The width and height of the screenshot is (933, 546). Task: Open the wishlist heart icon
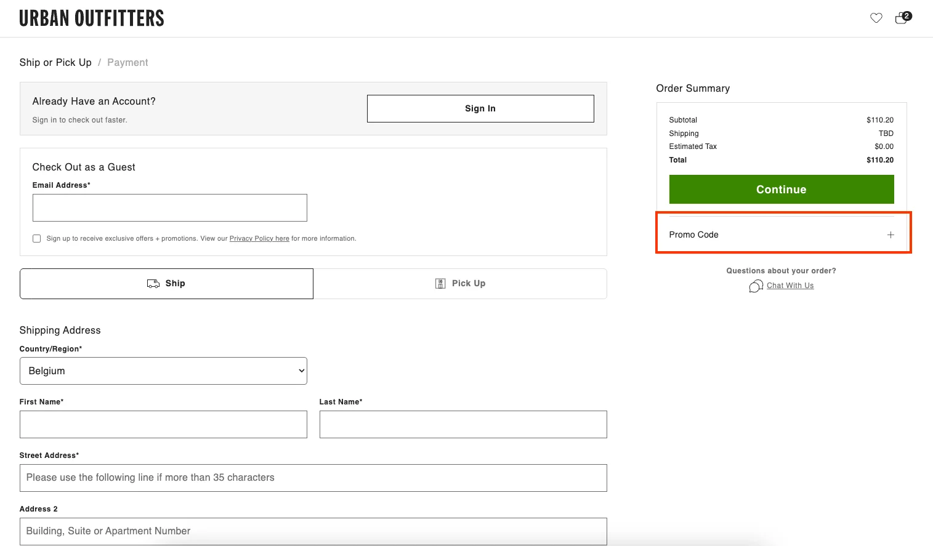coord(876,18)
